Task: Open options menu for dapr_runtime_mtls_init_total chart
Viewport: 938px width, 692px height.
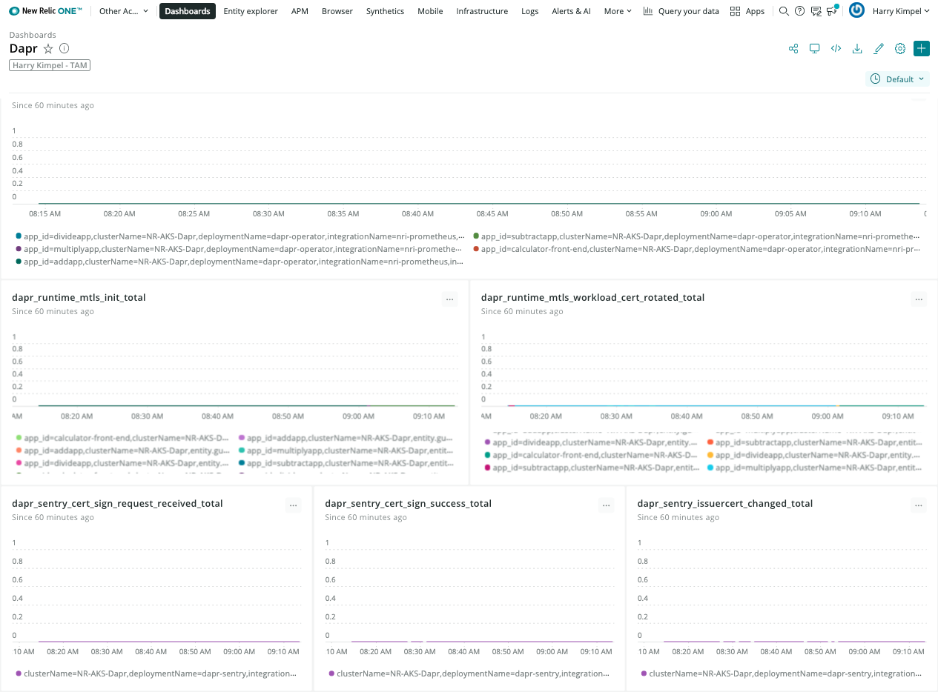Action: pyautogui.click(x=449, y=299)
